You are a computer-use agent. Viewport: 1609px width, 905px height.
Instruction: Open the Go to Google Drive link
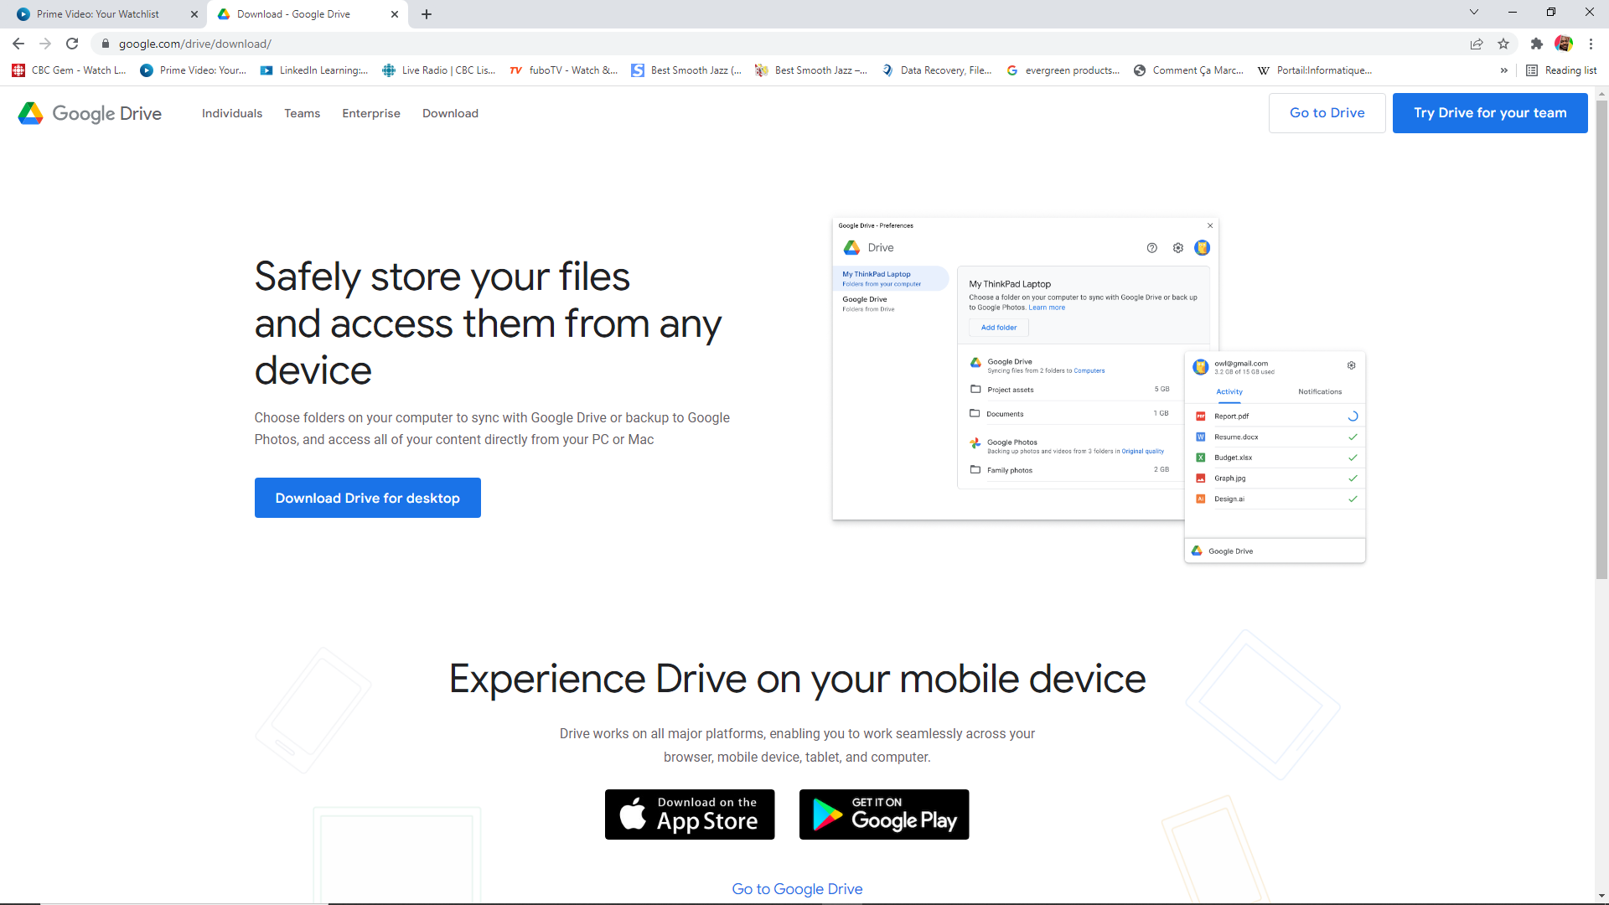pyautogui.click(x=797, y=889)
